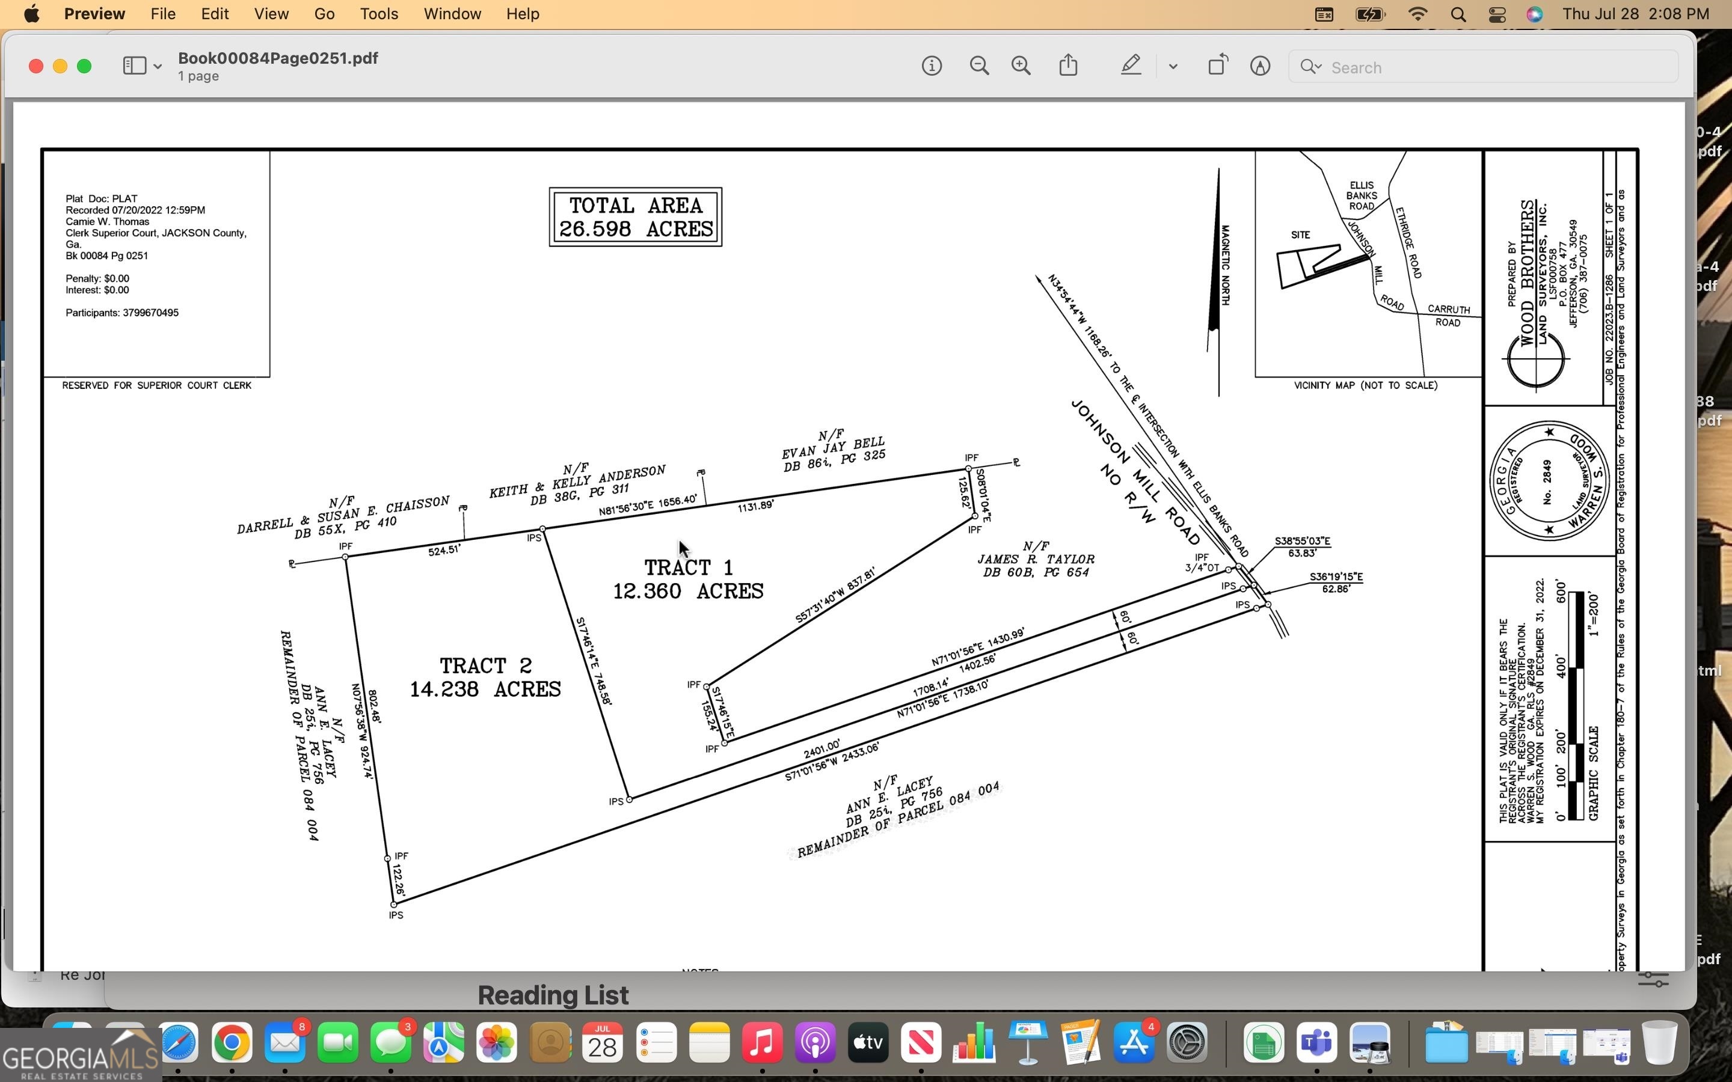Open the View menu
Viewport: 1732px width, 1082px height.
coord(271,14)
